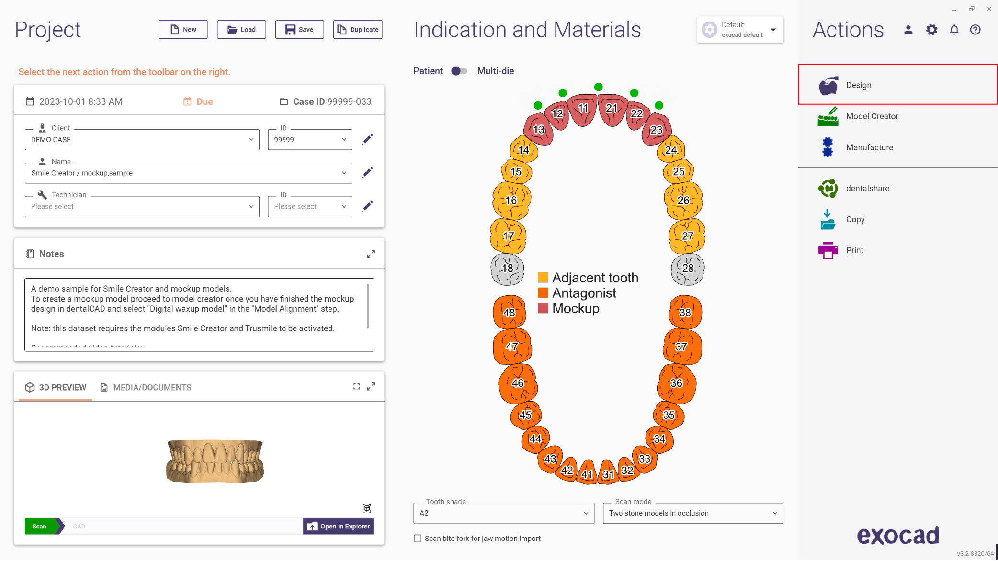Select tooth 11 on dental chart

[582, 109]
